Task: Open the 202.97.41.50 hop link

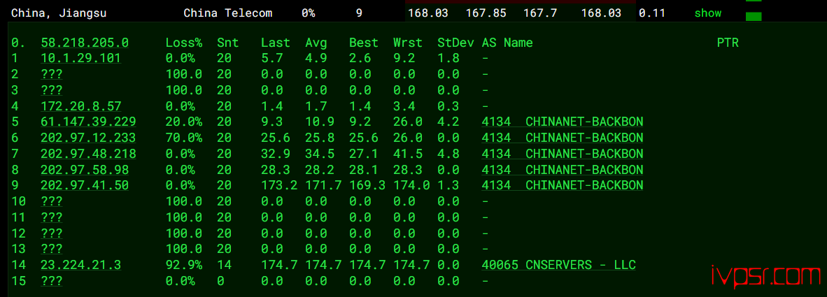Action: [85, 185]
